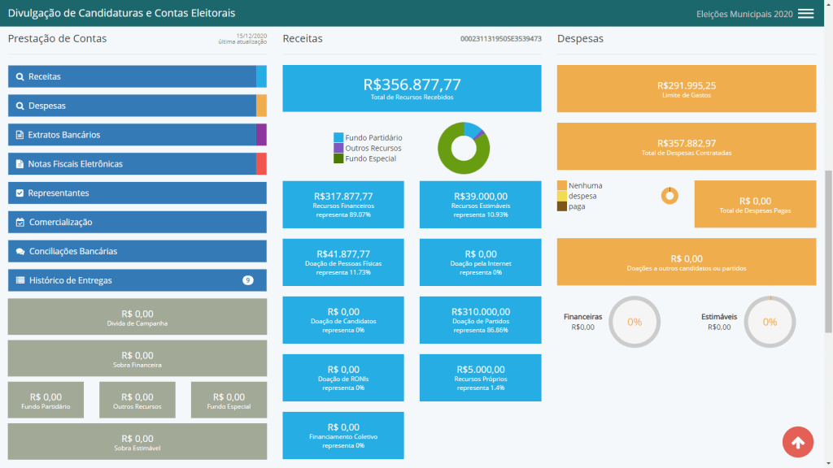Click the magnifier icon beside Receitas
Image resolution: width=833 pixels, height=468 pixels.
(x=20, y=76)
